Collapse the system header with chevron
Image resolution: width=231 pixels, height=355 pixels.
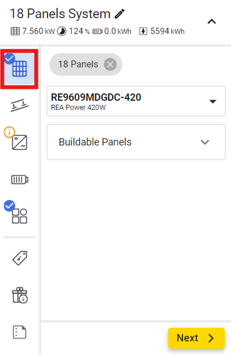click(x=212, y=22)
